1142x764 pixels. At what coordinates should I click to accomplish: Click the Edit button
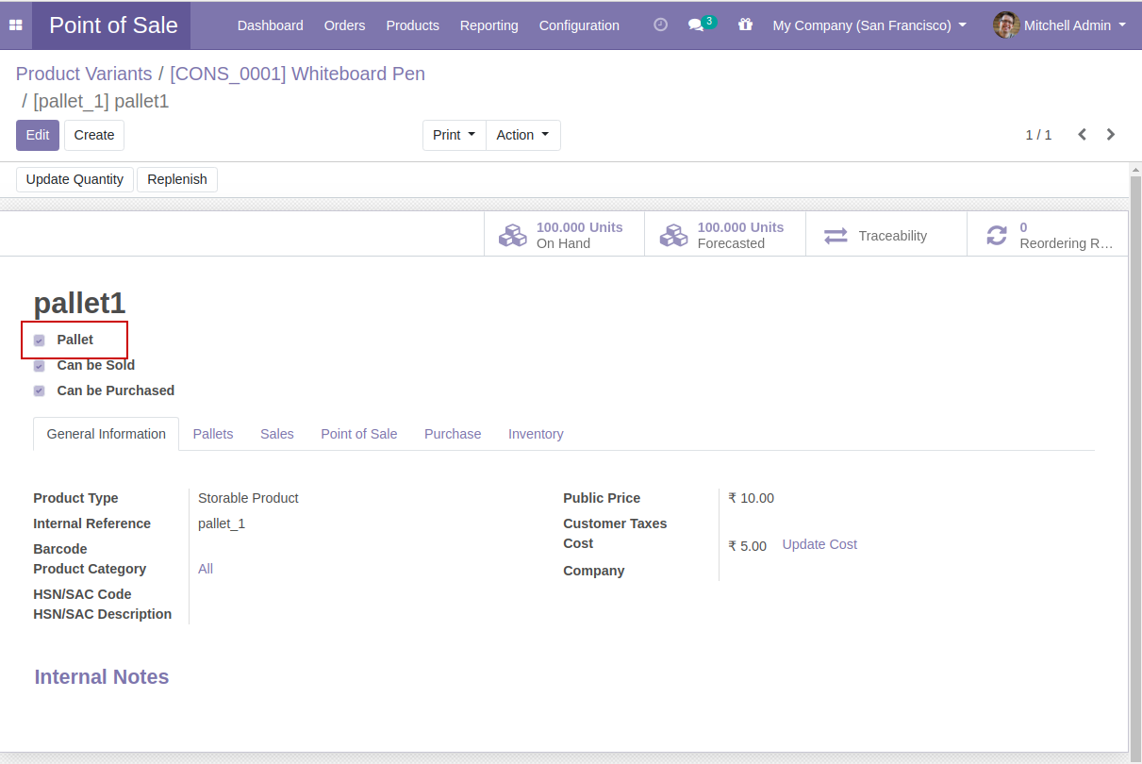(38, 135)
